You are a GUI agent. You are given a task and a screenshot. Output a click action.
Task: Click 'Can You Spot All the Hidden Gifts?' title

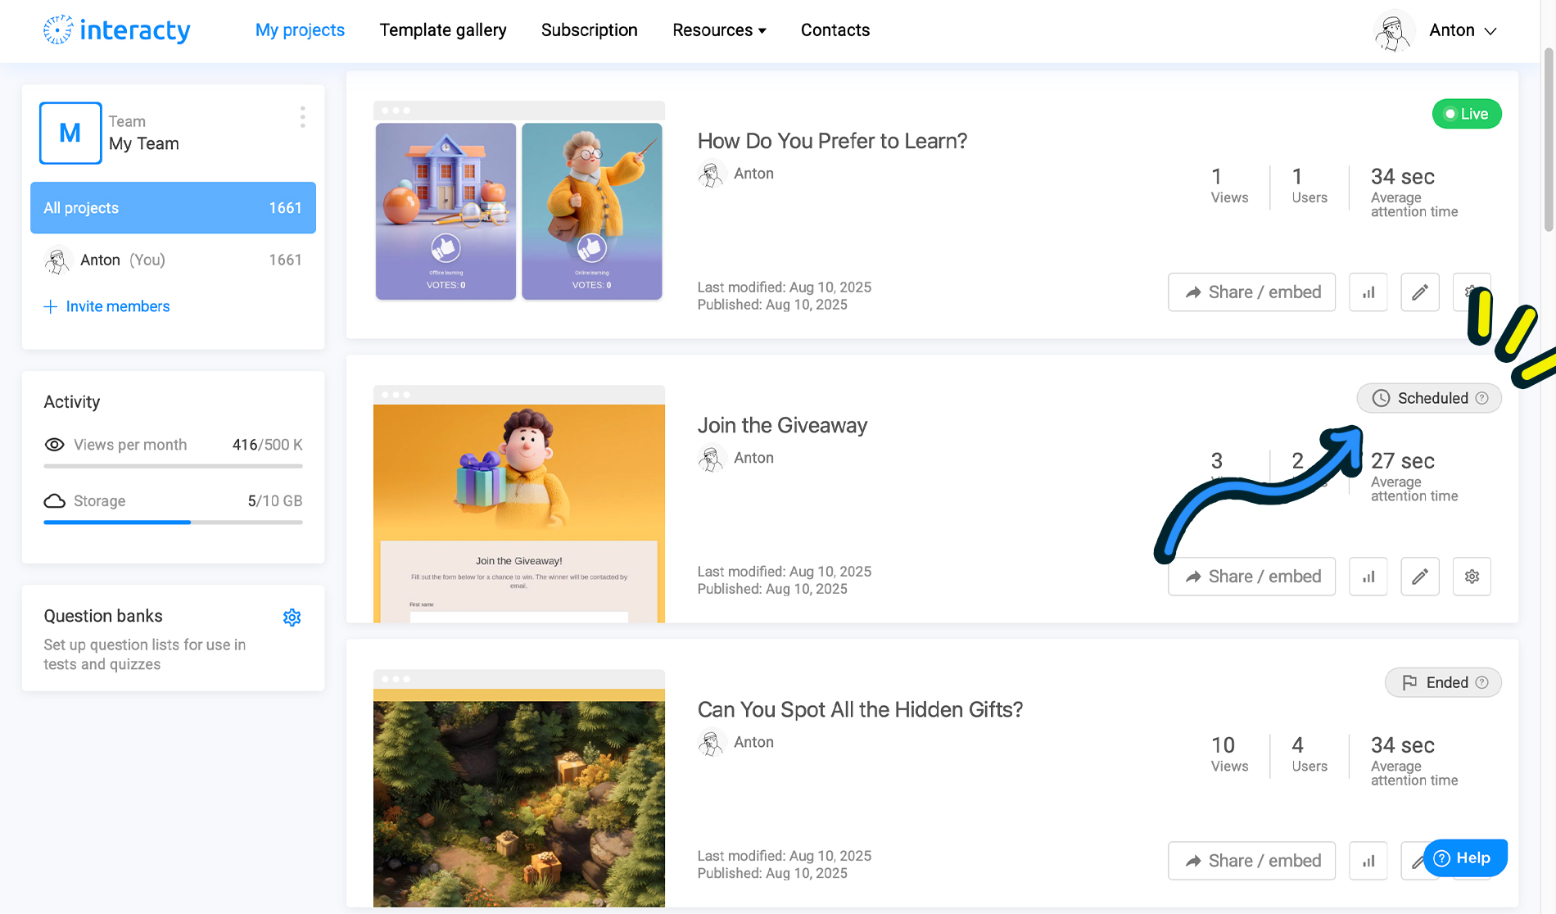(x=860, y=709)
